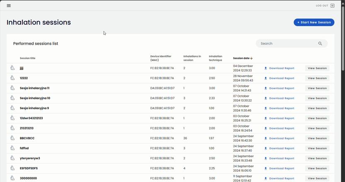345x182 pixels.
Task: Click inhaler icon for session 213213213
Action: click(x=12, y=128)
